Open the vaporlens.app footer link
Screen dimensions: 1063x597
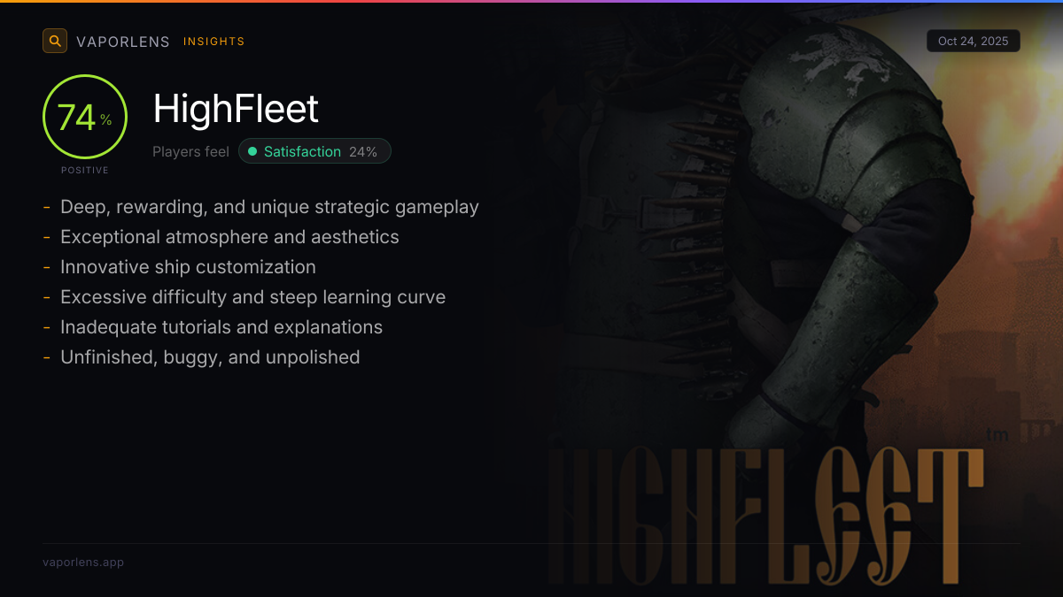[x=83, y=562]
